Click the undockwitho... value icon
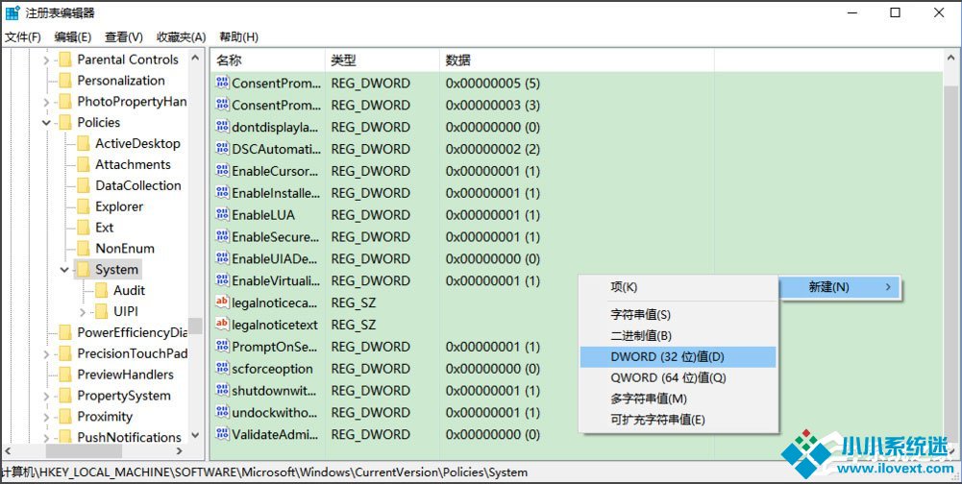This screenshot has width=962, height=484. click(222, 412)
